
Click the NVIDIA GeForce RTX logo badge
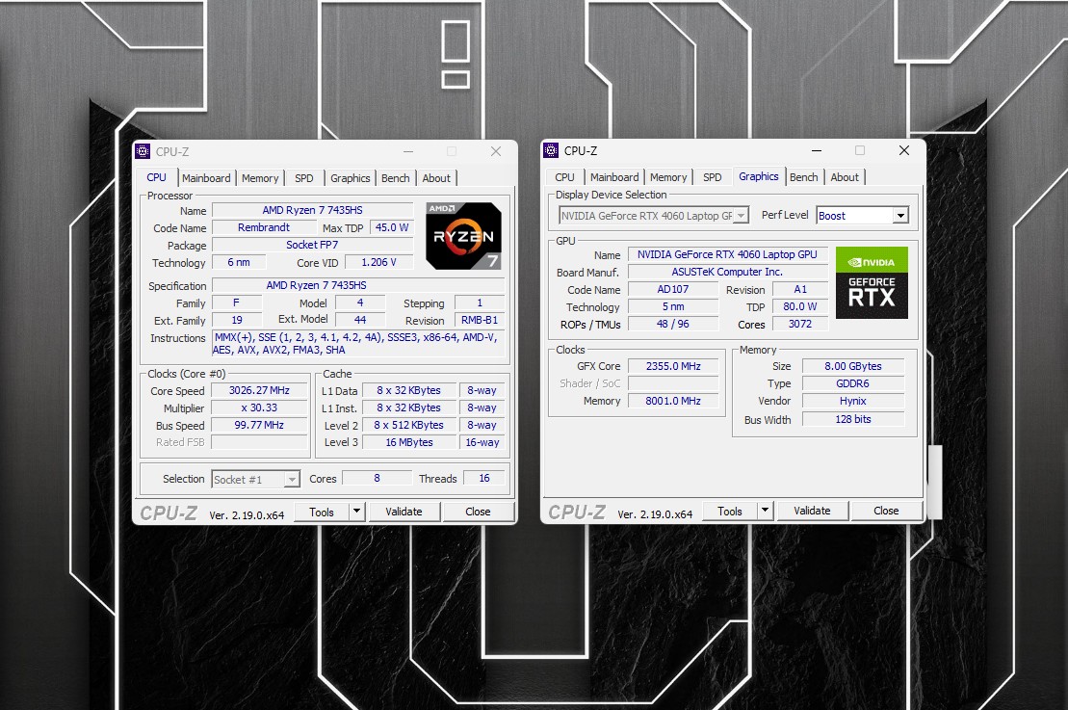[872, 283]
